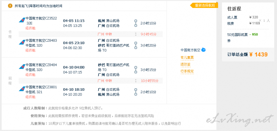Click the 经济舱 label under flight CZ3522
277x131 pixels.
click(30, 28)
